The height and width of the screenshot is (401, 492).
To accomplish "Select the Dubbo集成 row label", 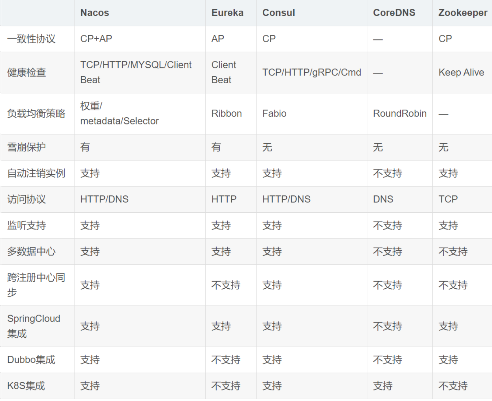I will point(31,360).
